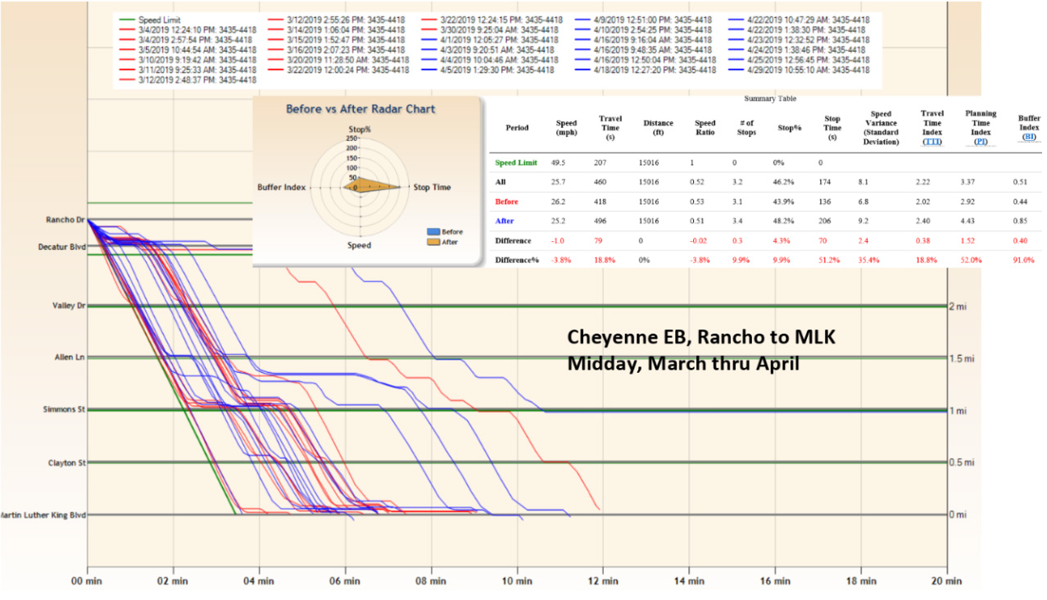The image size is (1047, 600).
Task: Click the Travel Time (s) column header
Action: click(610, 128)
